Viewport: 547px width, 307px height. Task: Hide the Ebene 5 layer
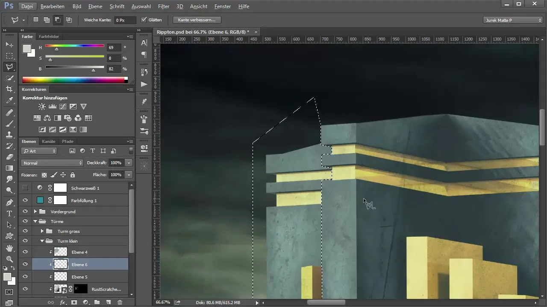coord(25,277)
